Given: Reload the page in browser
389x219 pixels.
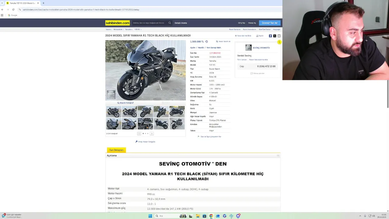Looking at the screenshot, I should [13, 9].
